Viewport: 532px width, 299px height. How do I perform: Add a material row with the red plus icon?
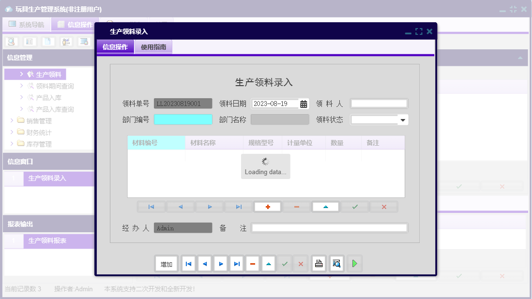pos(267,207)
